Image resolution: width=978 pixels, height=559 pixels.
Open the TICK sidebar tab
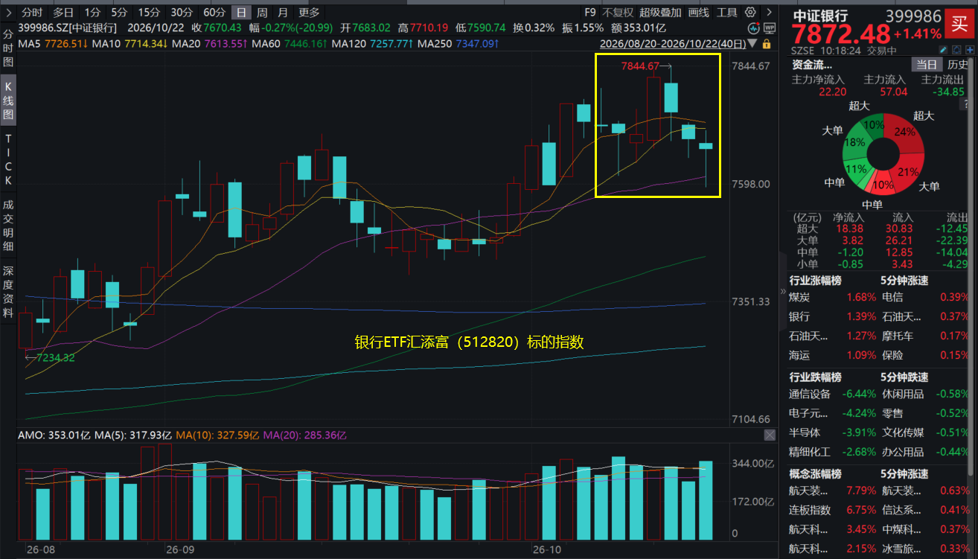tap(8, 159)
